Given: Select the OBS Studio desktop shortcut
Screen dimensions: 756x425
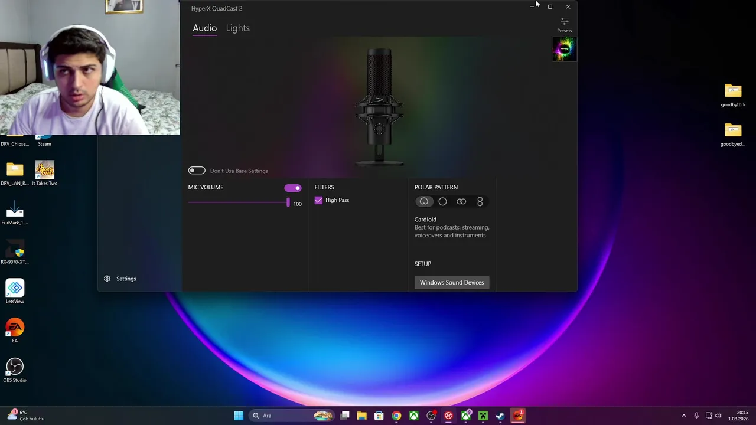Looking at the screenshot, I should click(15, 371).
